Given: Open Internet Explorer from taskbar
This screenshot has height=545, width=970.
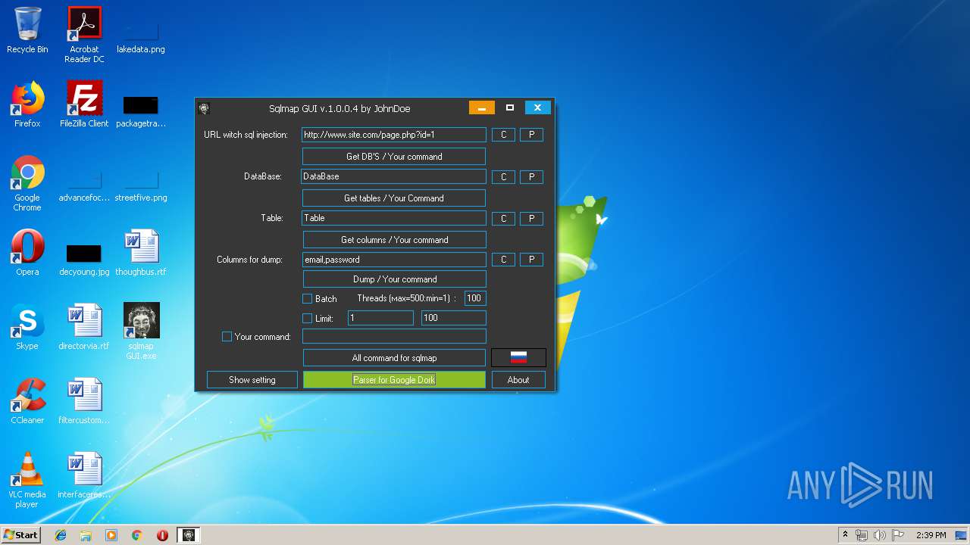Looking at the screenshot, I should pyautogui.click(x=61, y=535).
